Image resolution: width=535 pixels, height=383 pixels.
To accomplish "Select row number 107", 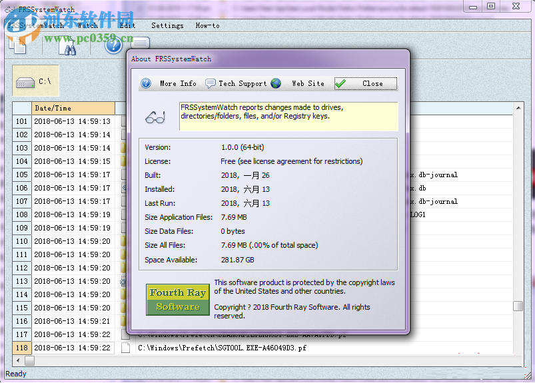I will click(22, 201).
